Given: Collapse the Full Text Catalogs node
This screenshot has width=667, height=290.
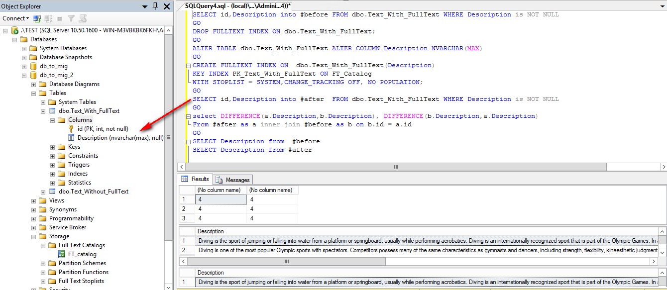Looking at the screenshot, I should pyautogui.click(x=43, y=245).
